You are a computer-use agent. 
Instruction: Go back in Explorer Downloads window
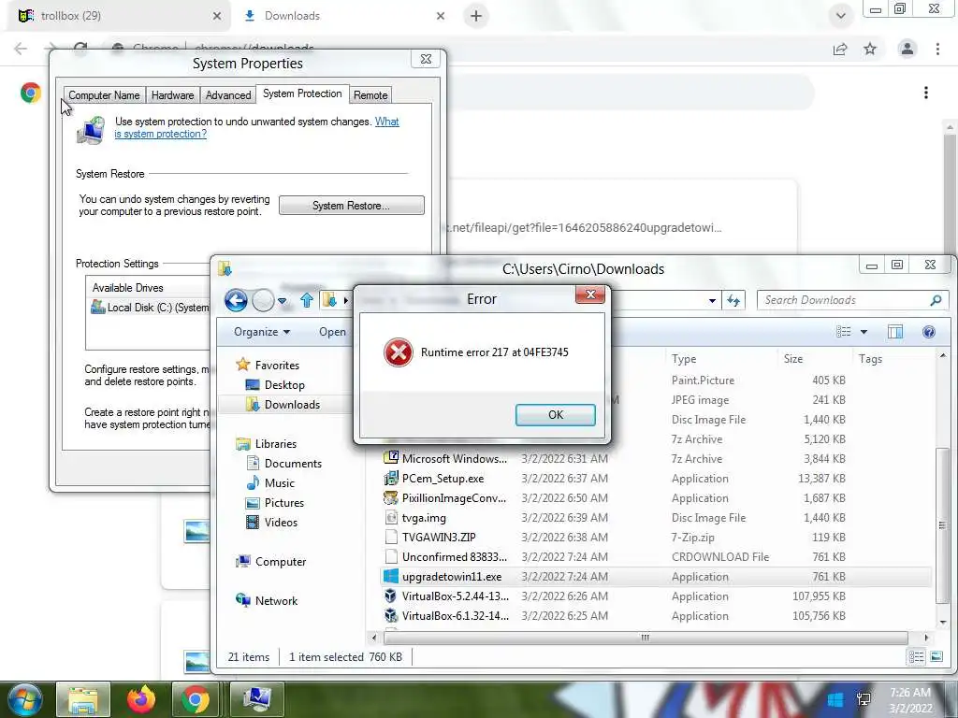click(236, 300)
